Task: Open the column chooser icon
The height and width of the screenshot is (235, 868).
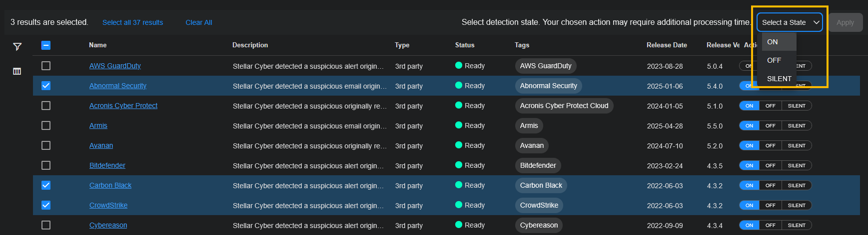Action: point(17,71)
